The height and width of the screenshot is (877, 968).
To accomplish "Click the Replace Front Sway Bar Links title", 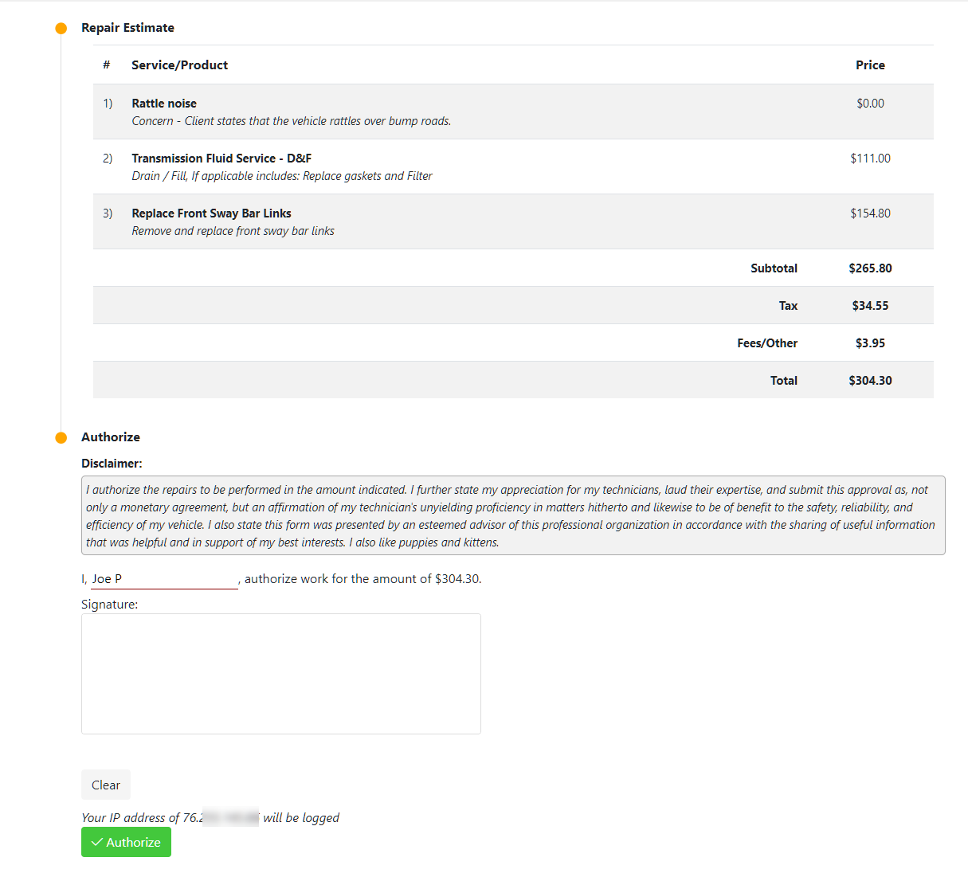I will point(211,213).
